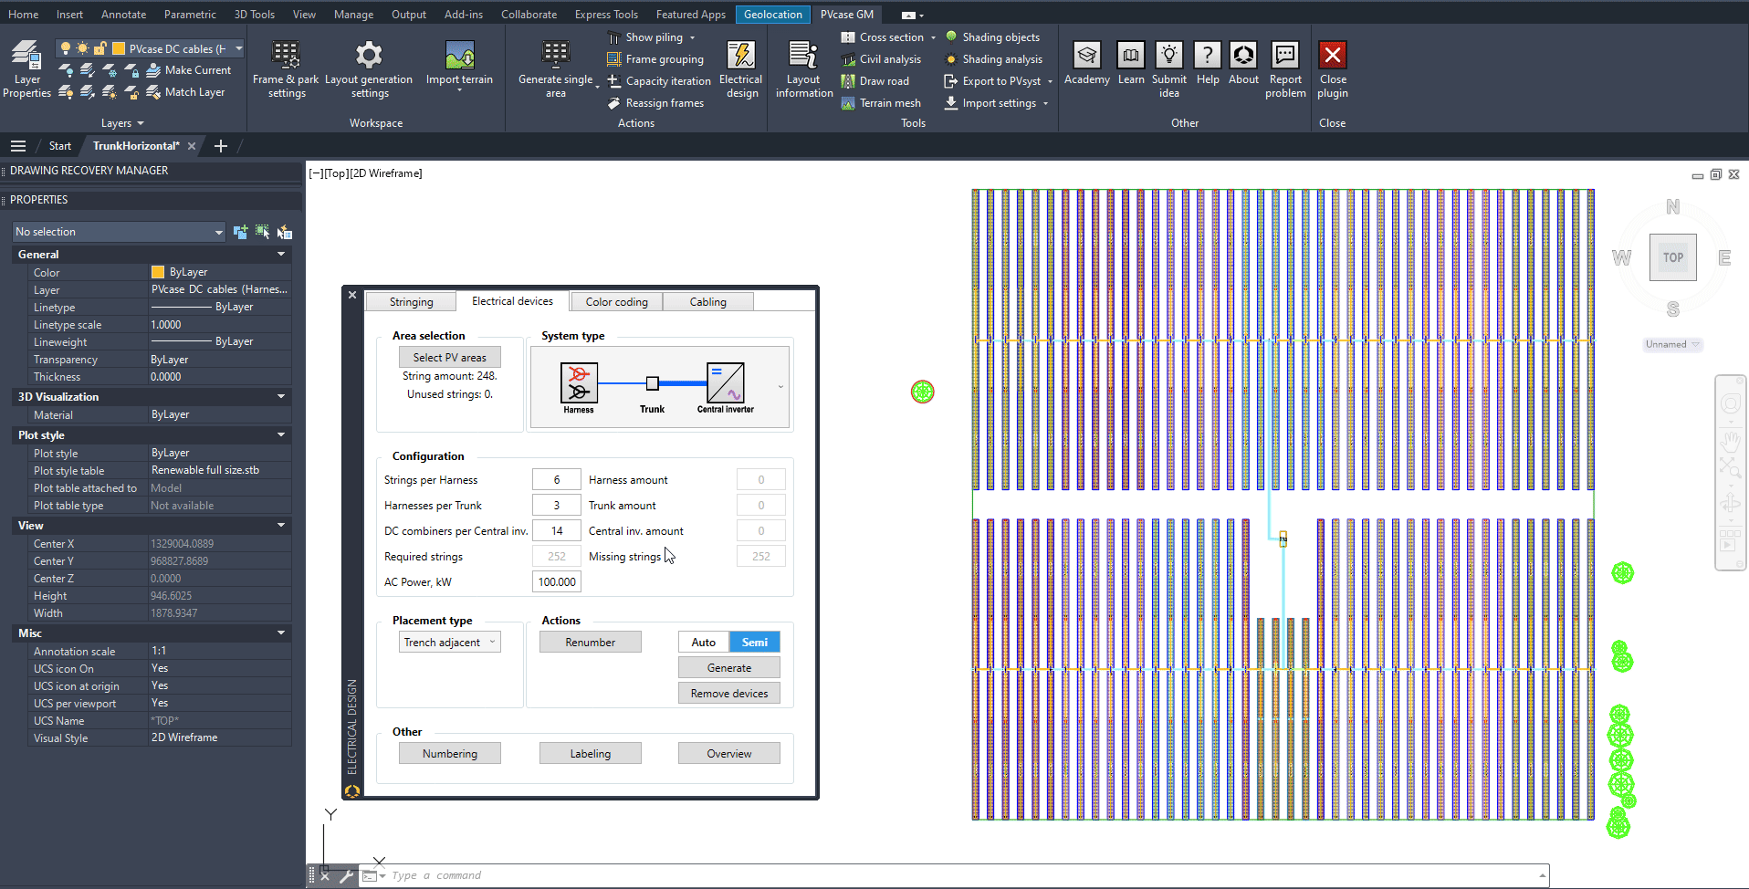The width and height of the screenshot is (1749, 889).
Task: Run Capacity iteration tool
Action: 659,81
